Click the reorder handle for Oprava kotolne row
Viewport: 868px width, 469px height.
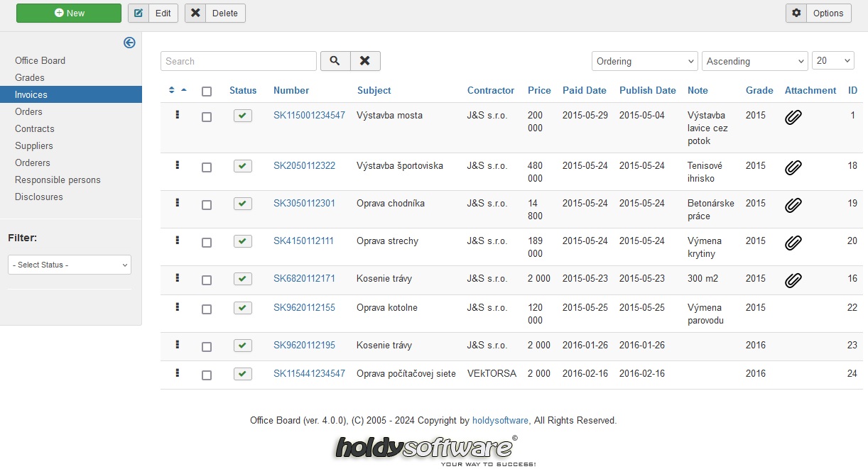click(x=178, y=307)
